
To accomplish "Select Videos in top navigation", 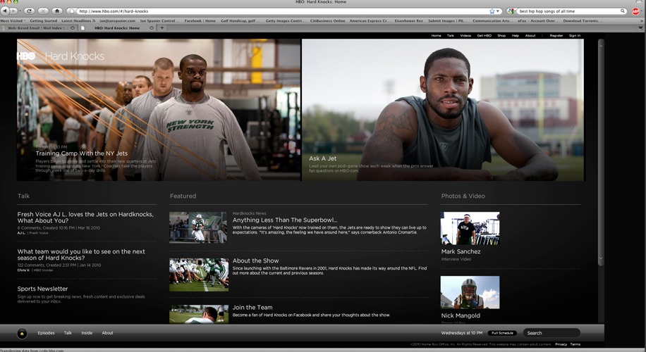I will pyautogui.click(x=465, y=35).
